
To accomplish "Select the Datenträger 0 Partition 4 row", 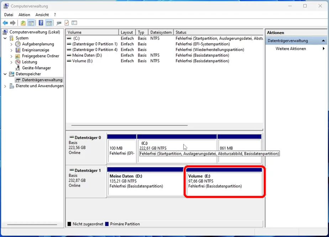I will [164, 50].
